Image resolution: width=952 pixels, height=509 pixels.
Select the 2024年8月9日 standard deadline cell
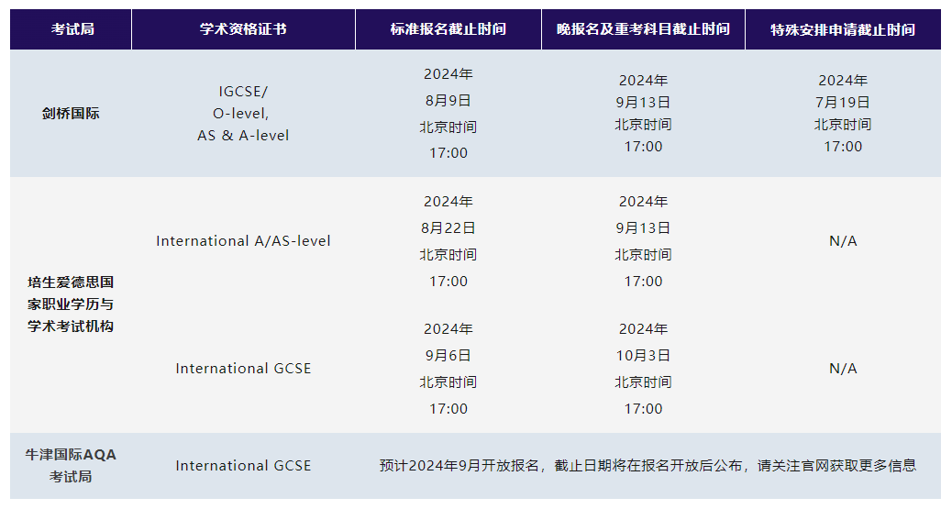coord(448,114)
